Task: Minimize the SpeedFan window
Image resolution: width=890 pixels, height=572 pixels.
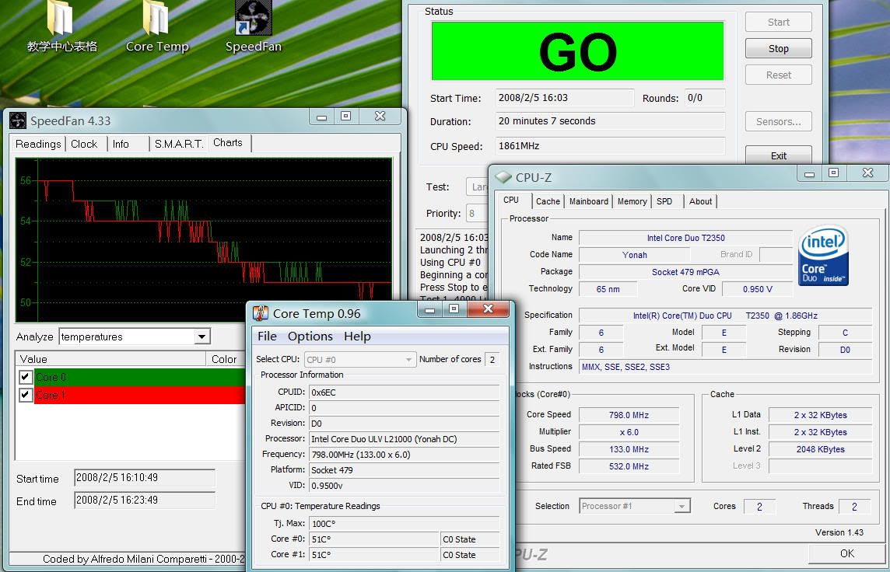Action: coord(322,117)
